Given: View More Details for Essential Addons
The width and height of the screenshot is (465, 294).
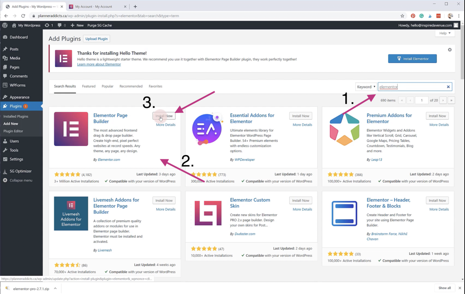Looking at the screenshot, I should (x=302, y=125).
